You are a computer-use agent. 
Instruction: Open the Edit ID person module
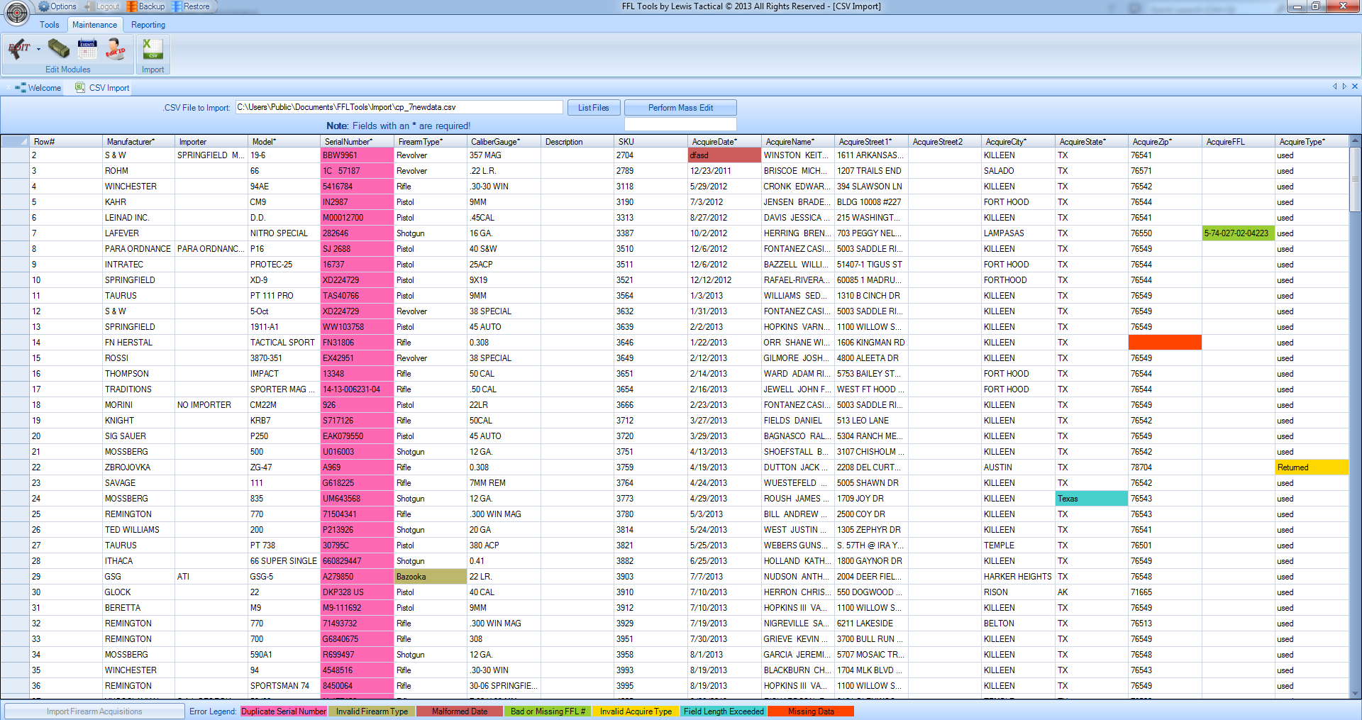coord(115,49)
